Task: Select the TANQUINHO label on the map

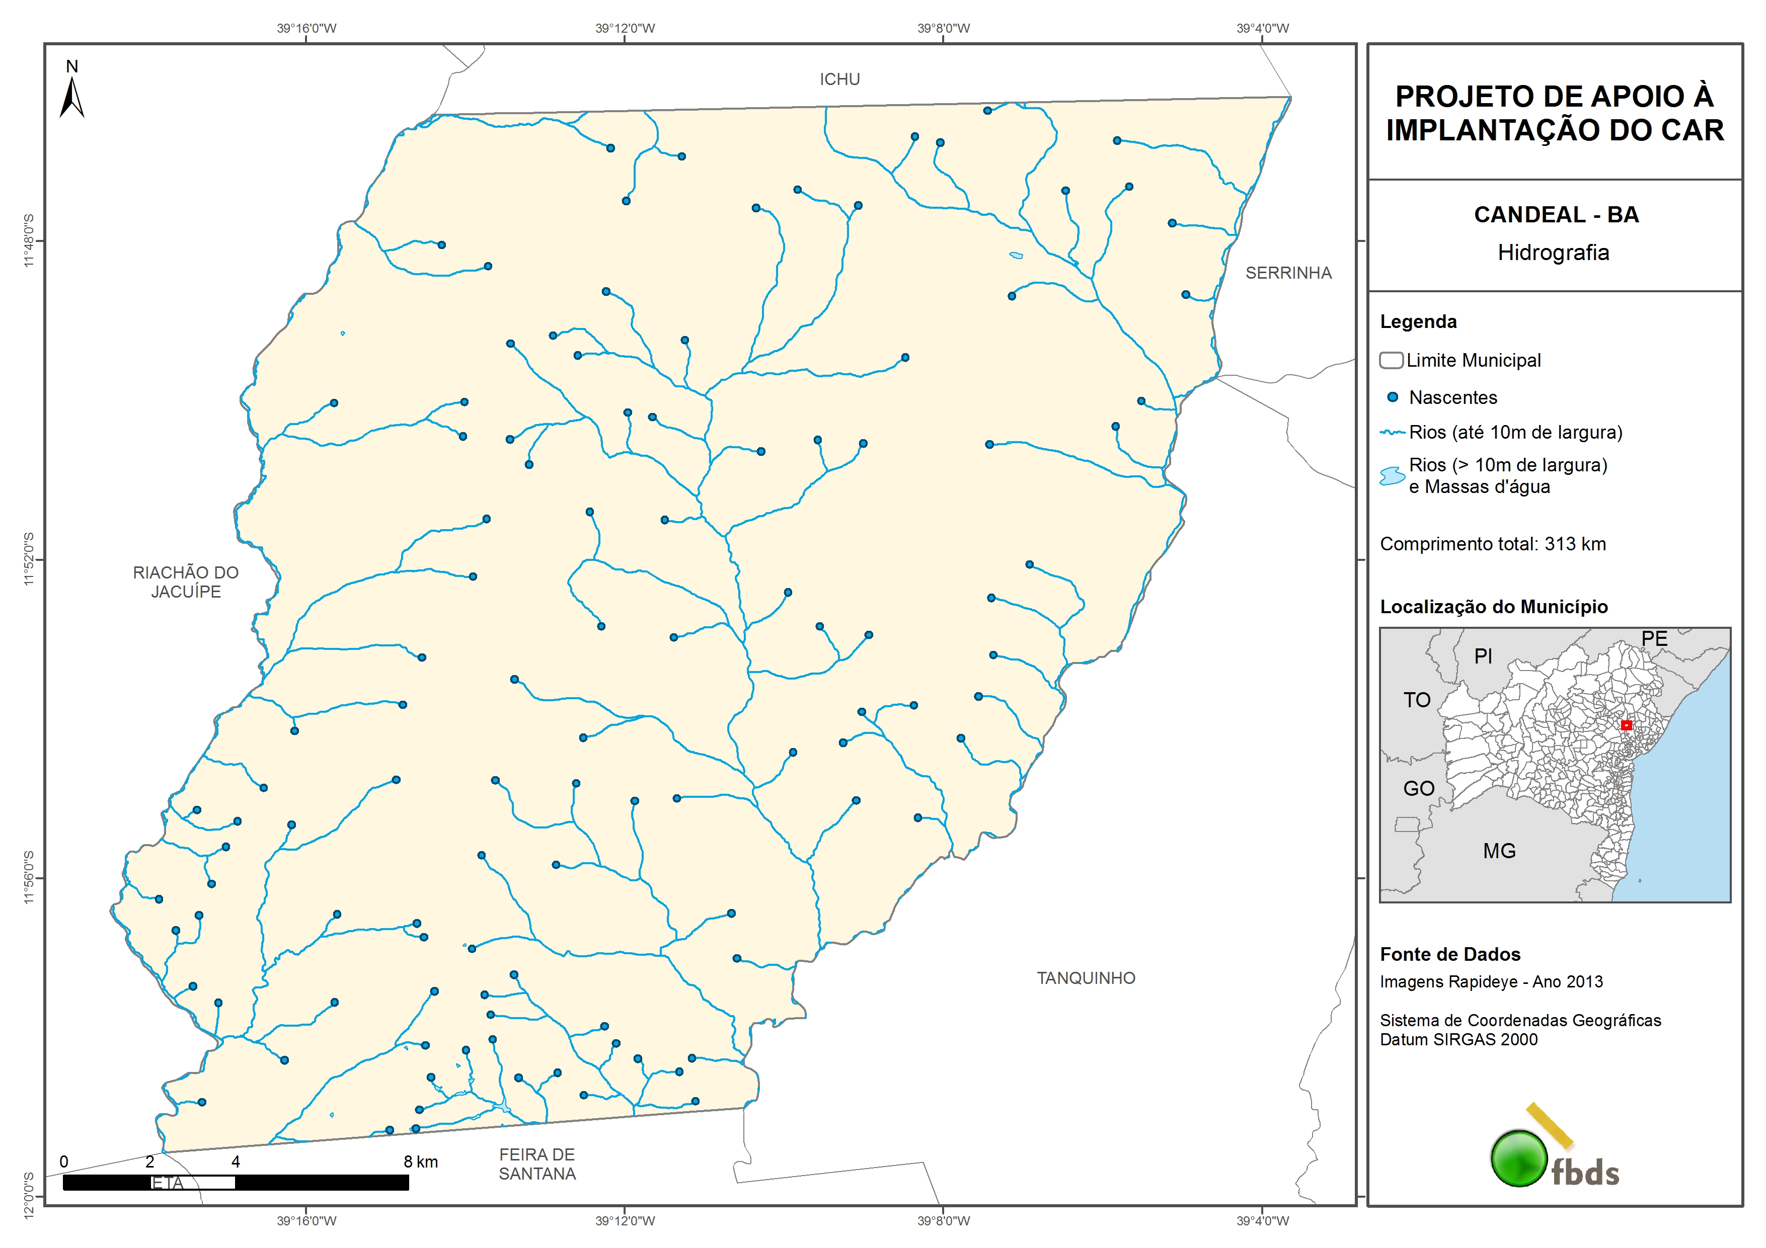Action: pyautogui.click(x=1085, y=978)
